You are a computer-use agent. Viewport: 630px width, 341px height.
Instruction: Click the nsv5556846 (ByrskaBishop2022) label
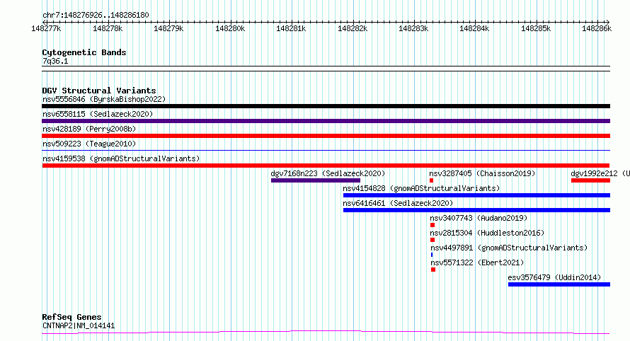click(104, 99)
